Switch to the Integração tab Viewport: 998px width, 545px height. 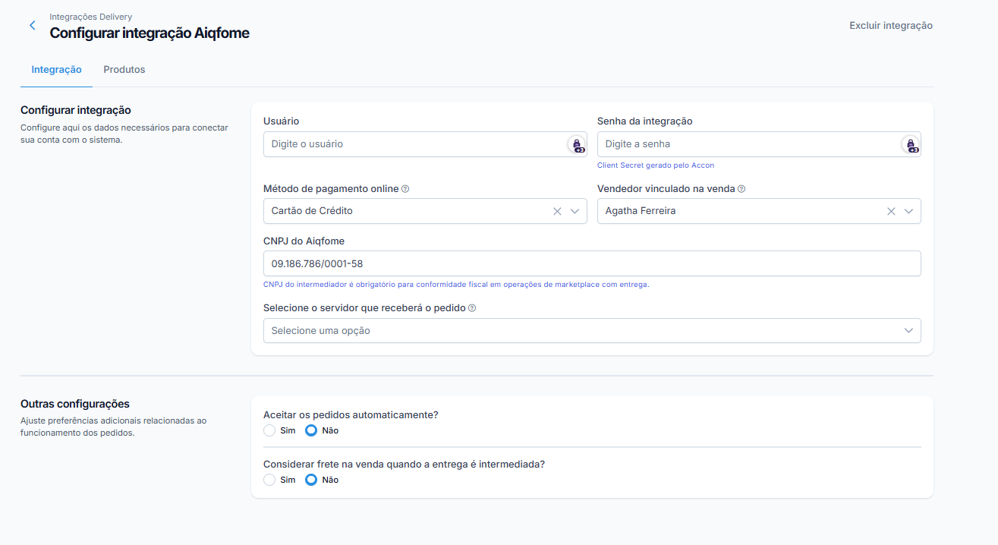pos(56,70)
